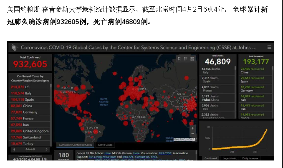Open the Mobile Version 'Here' link
Screen dimensions: 283x168
[136, 153]
